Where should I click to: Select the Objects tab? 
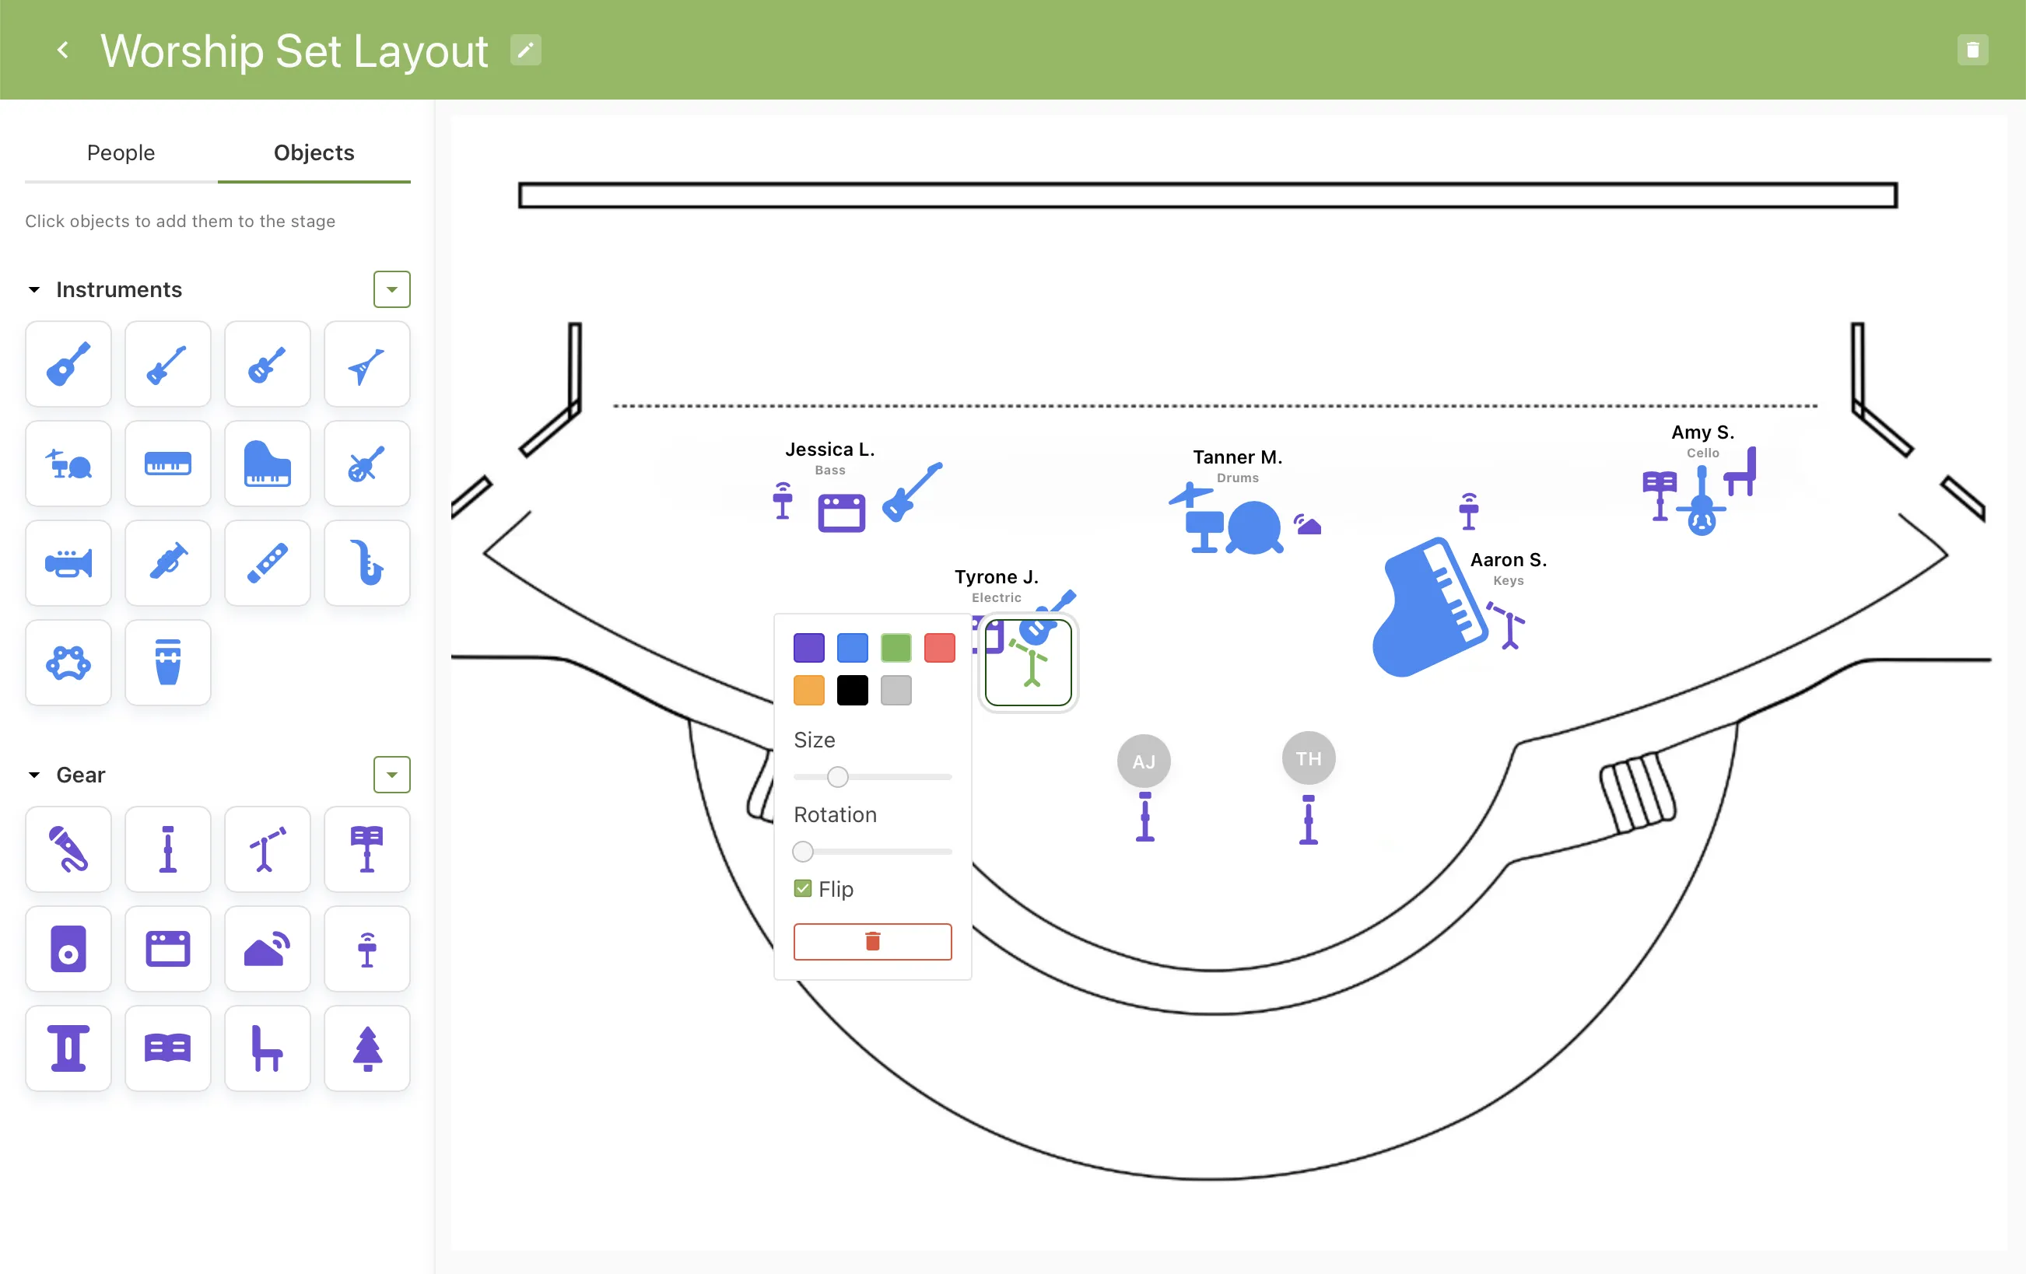[x=314, y=153]
